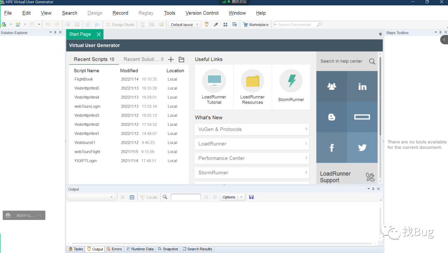Viewport: 448px width, 253px height.
Task: Open the Twitter tile
Action: pos(362,147)
